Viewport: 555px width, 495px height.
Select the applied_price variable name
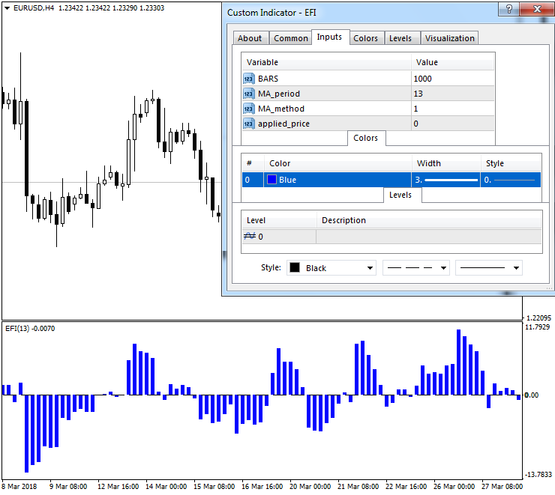pos(283,124)
